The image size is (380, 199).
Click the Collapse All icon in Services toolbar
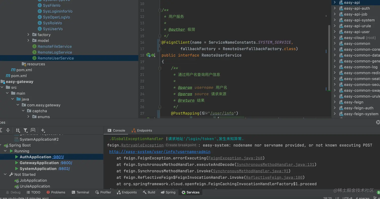8,130
